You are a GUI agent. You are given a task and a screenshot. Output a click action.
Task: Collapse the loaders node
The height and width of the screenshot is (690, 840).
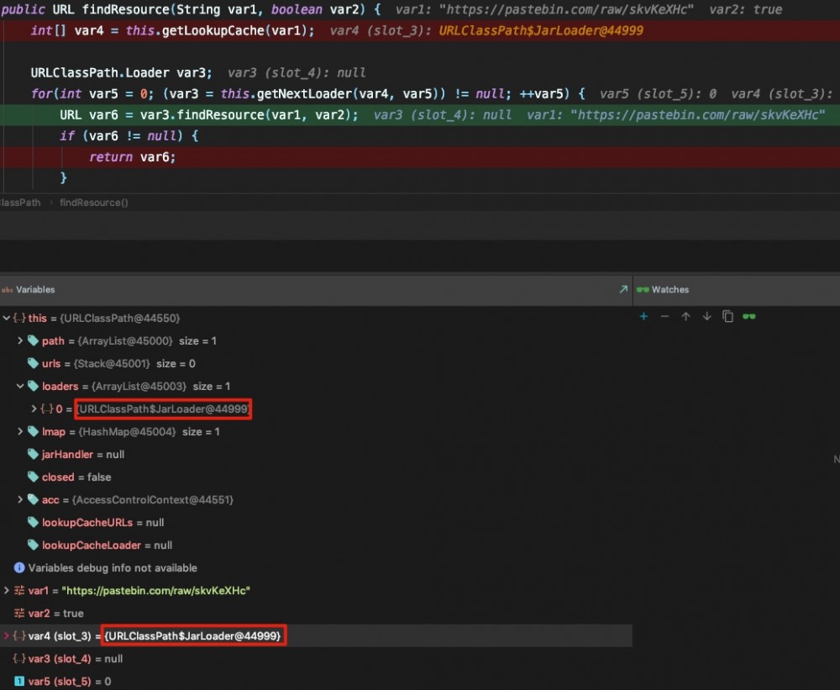[19, 386]
